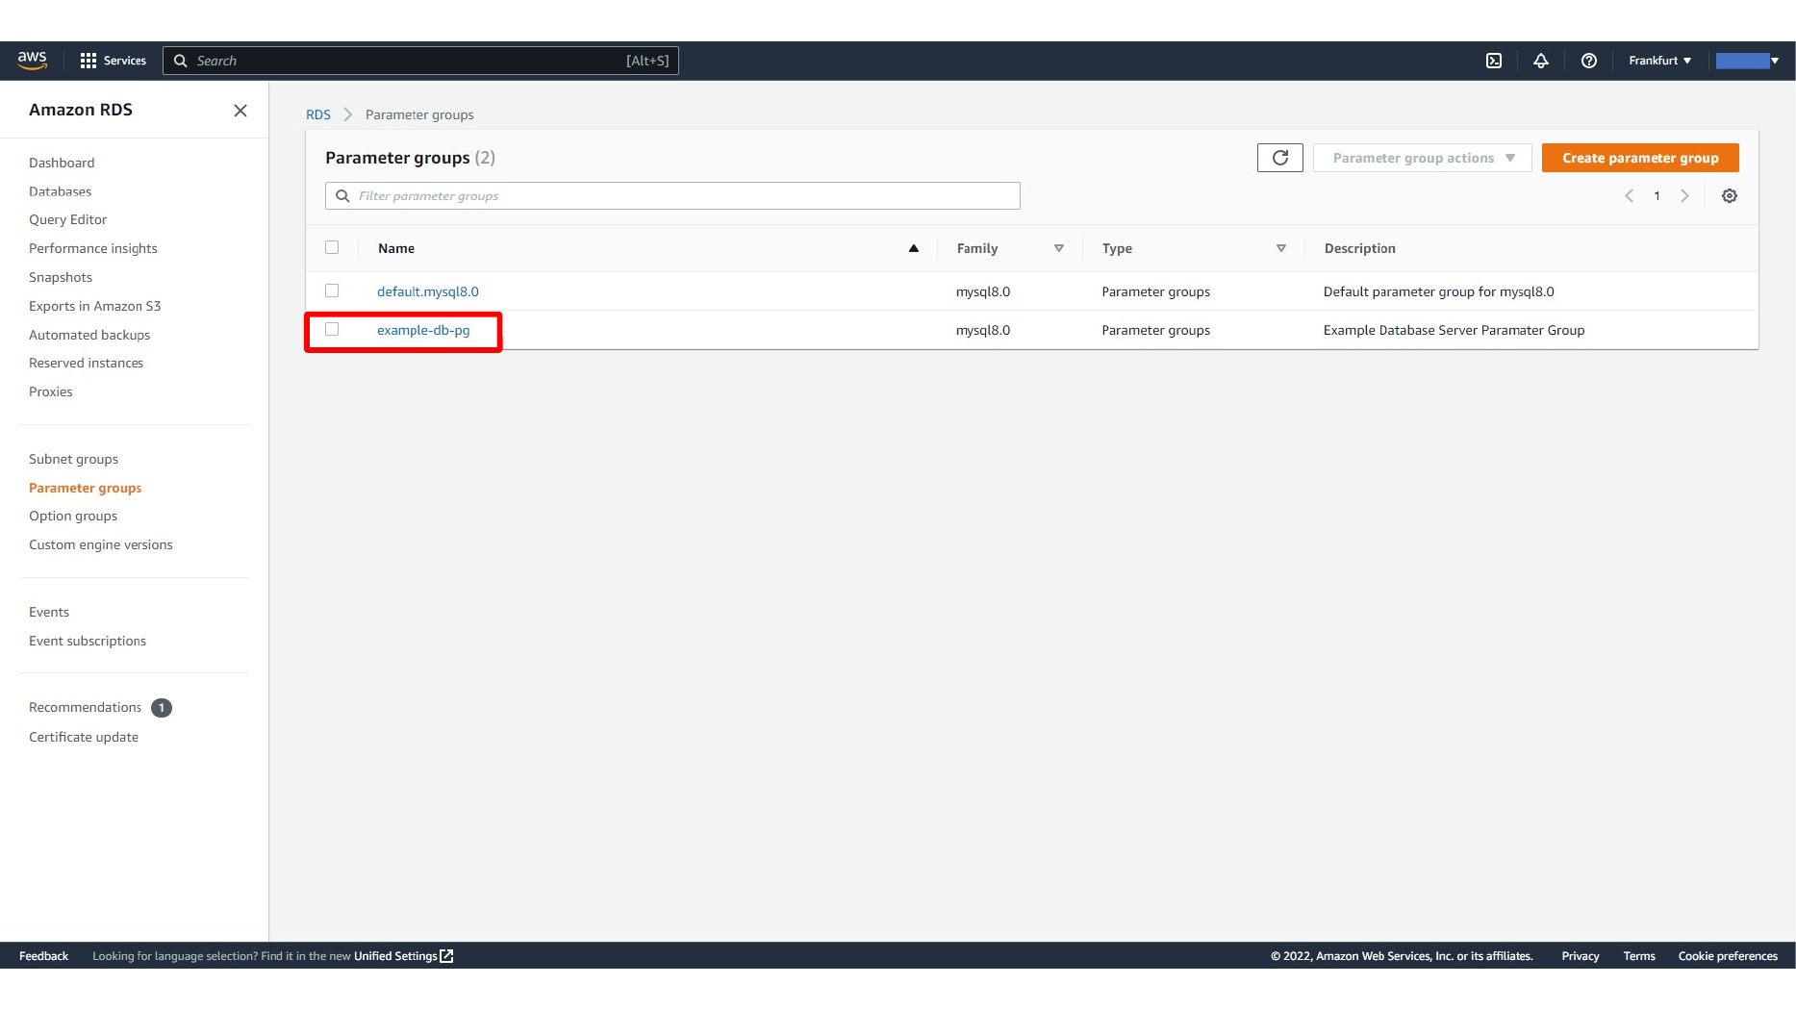The width and height of the screenshot is (1796, 1010).
Task: Go to Dashboard in sidebar
Action: pyautogui.click(x=62, y=163)
